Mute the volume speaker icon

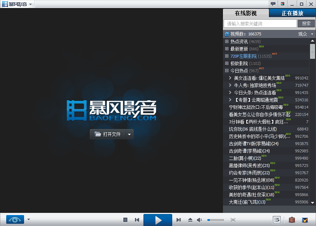tap(199, 220)
